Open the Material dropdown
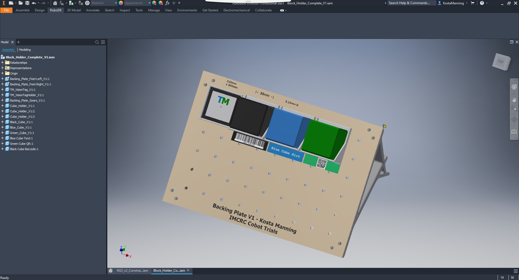Screen dimensions: 519x280 [x=103, y=3]
